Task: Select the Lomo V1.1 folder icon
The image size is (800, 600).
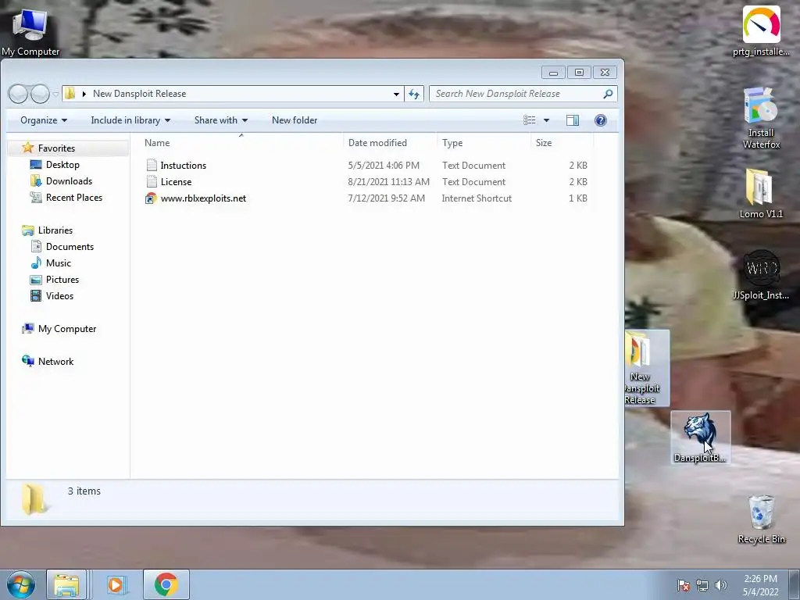Action: 761,194
